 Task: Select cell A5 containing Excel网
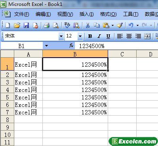(29, 97)
